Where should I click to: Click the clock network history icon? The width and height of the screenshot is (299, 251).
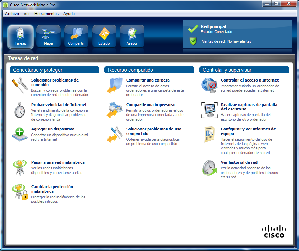click(x=210, y=167)
